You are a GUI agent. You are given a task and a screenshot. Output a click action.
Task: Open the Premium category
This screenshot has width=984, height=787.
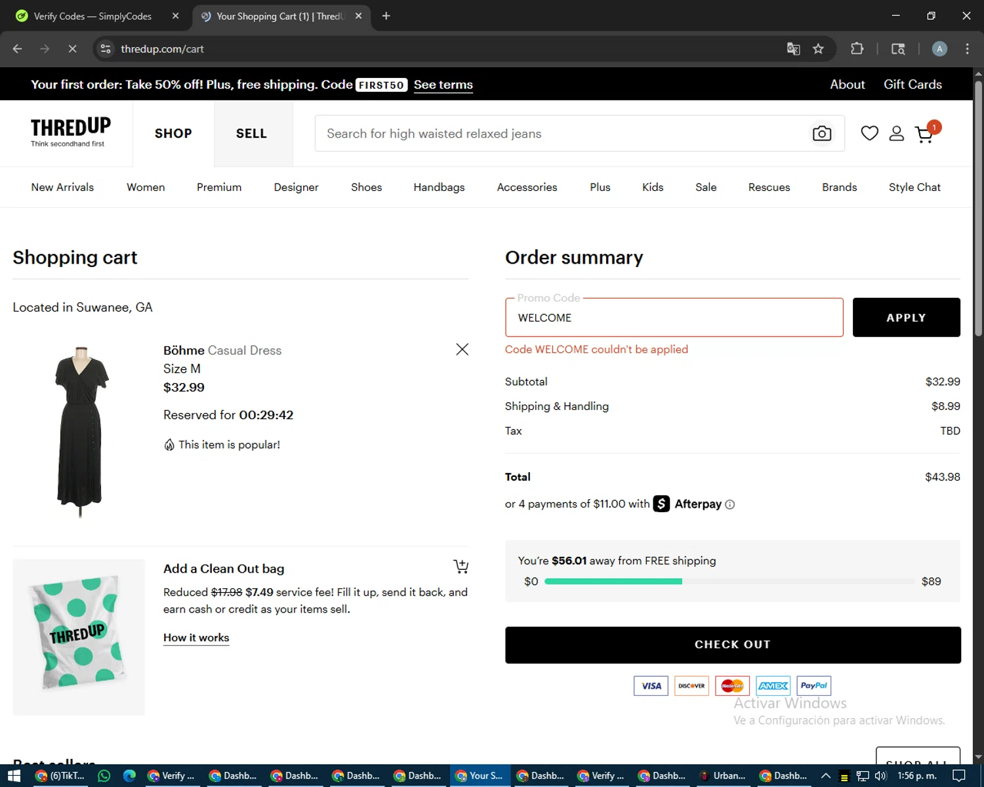[x=219, y=187]
